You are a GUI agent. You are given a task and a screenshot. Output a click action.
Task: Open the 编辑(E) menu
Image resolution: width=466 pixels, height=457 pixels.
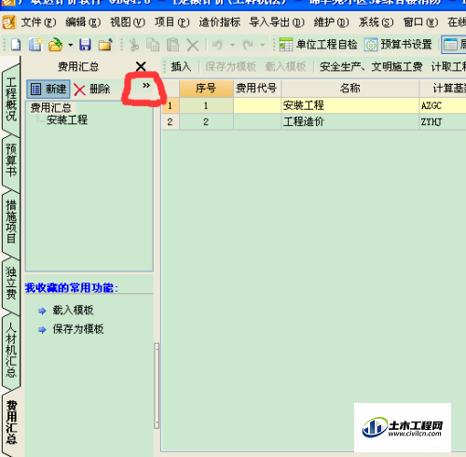(83, 22)
